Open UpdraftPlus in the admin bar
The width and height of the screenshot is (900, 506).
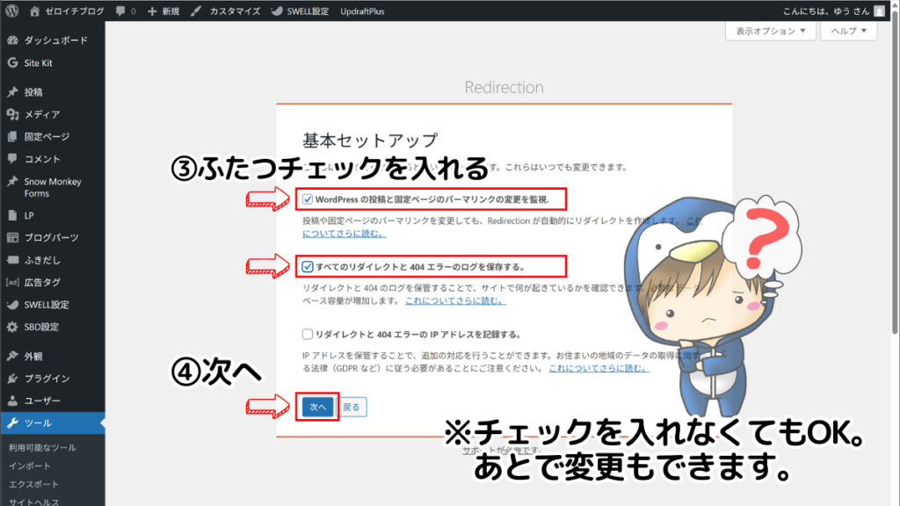(362, 11)
